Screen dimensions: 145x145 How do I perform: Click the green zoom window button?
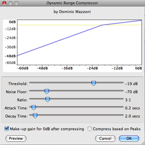[16, 3]
